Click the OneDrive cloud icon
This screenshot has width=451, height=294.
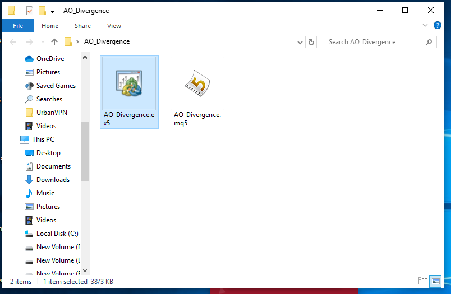(x=29, y=59)
